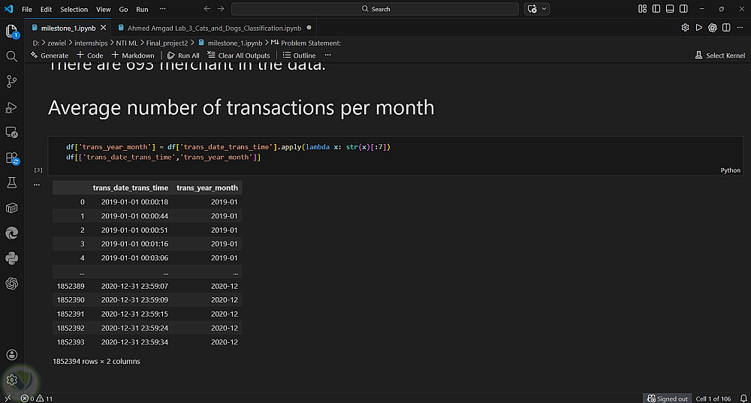
Task: Open notebook settings gear in editor toolbar
Action: (x=685, y=27)
